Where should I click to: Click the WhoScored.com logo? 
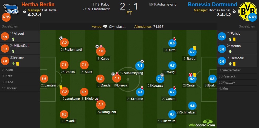pos(202,124)
